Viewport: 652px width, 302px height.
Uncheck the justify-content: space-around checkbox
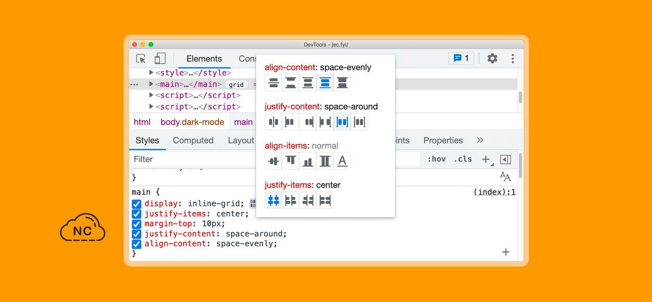[x=137, y=234]
